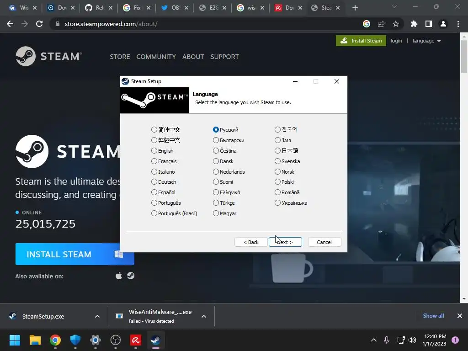Show all downloads

433,316
